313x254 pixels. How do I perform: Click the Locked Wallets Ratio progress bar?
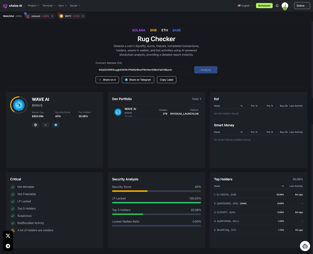156,226
